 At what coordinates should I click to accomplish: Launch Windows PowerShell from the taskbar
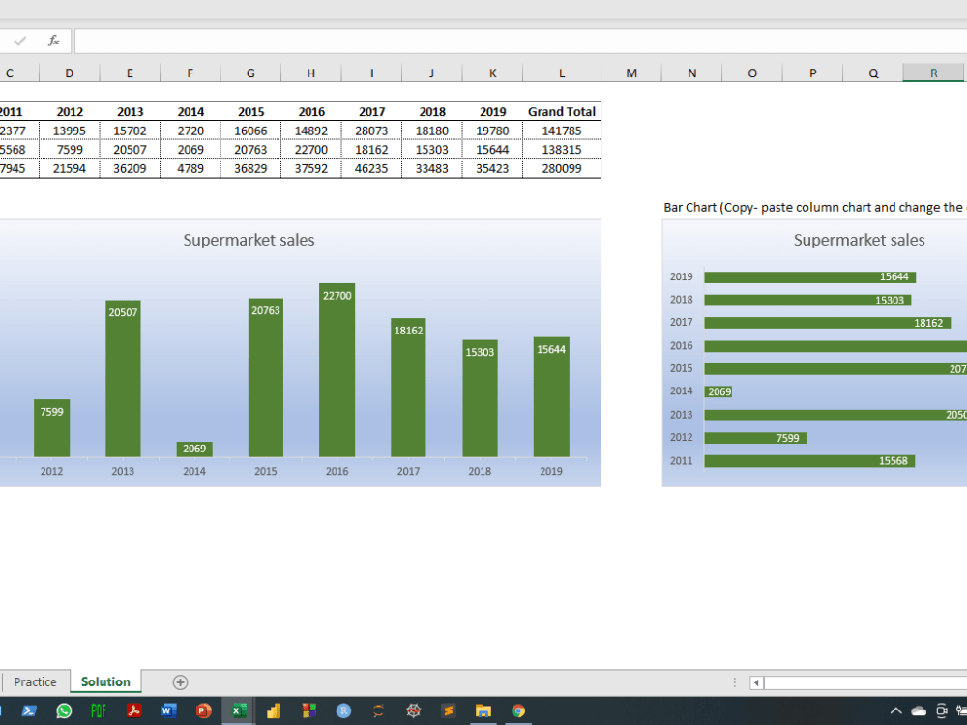pos(29,710)
